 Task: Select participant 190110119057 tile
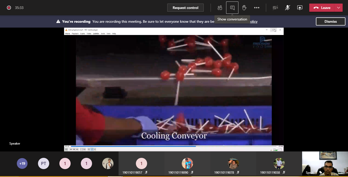click(x=141, y=163)
